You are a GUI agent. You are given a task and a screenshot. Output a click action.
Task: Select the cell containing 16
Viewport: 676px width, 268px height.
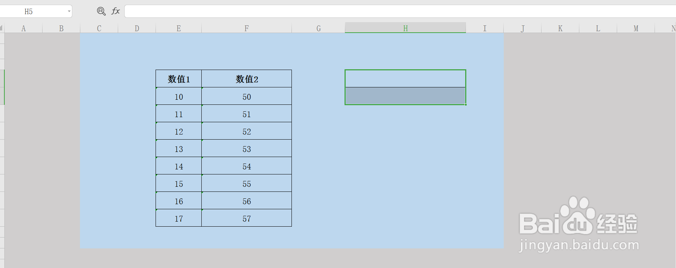179,201
